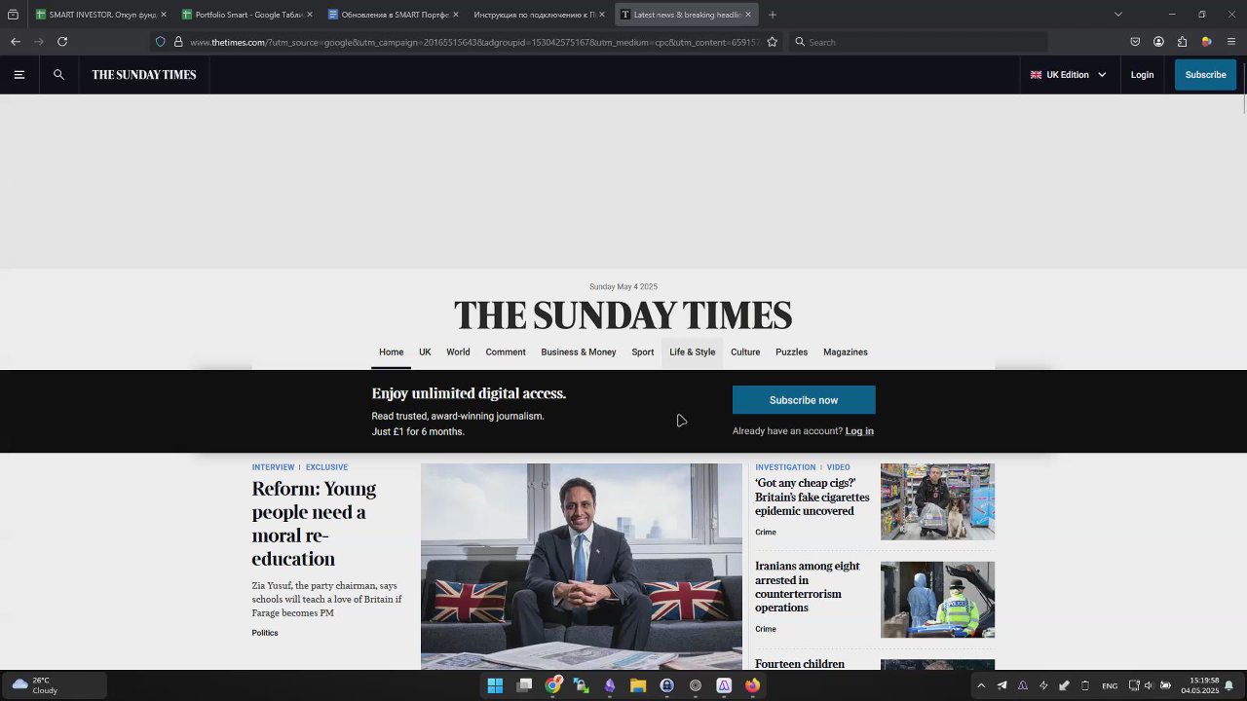Open Task View on the taskbar
The height and width of the screenshot is (701, 1247).
[x=524, y=685]
